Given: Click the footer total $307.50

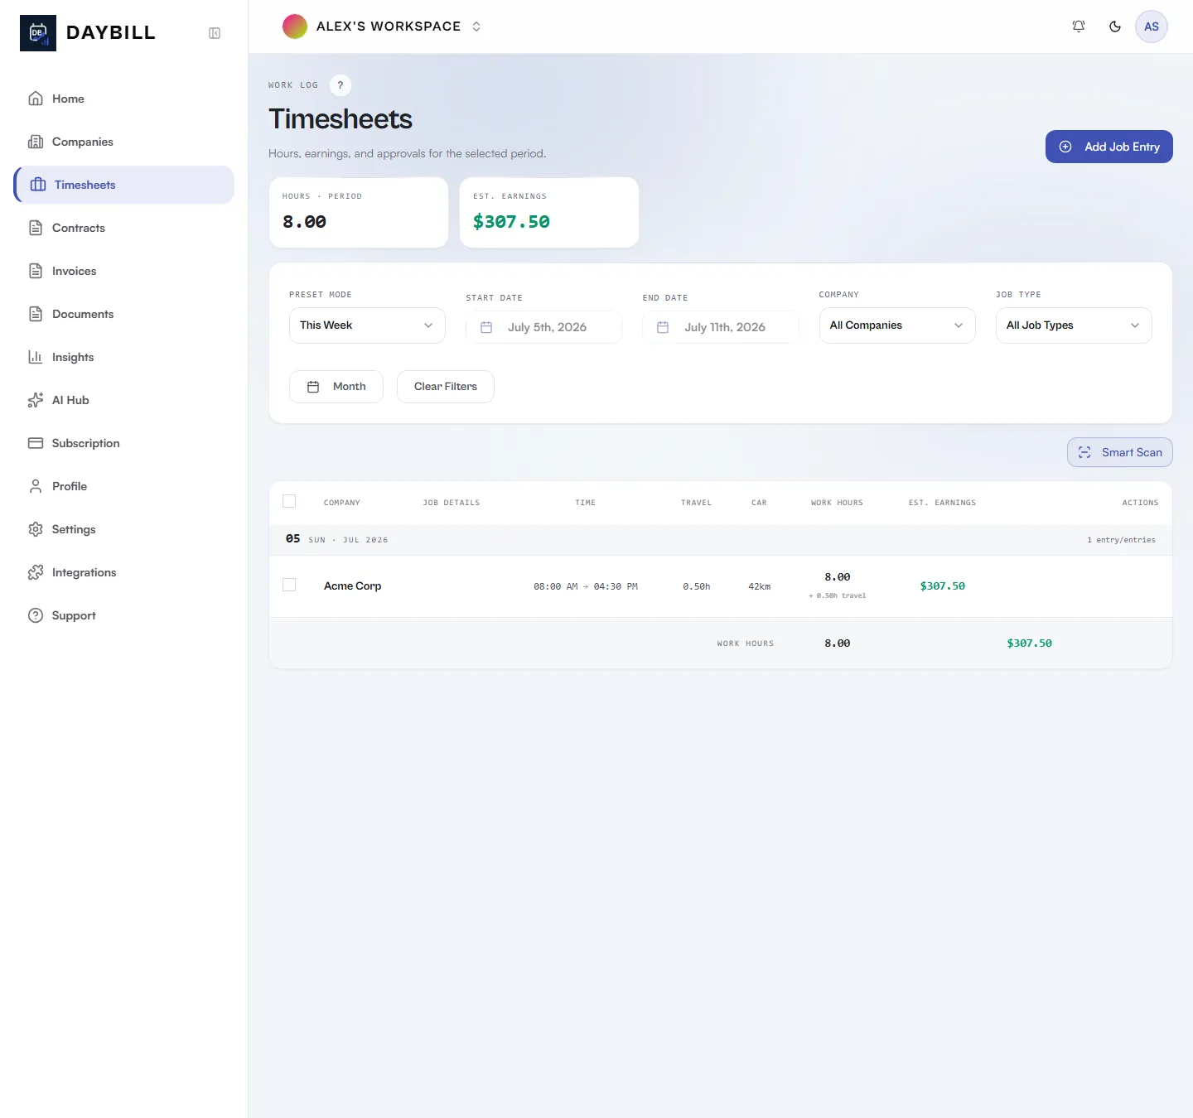Looking at the screenshot, I should pyautogui.click(x=1030, y=643).
